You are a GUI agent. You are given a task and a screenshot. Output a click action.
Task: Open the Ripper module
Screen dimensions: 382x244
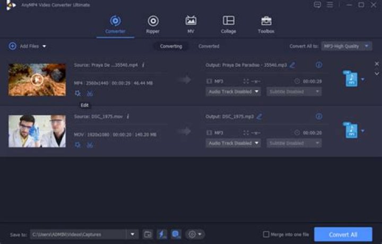[x=153, y=24]
